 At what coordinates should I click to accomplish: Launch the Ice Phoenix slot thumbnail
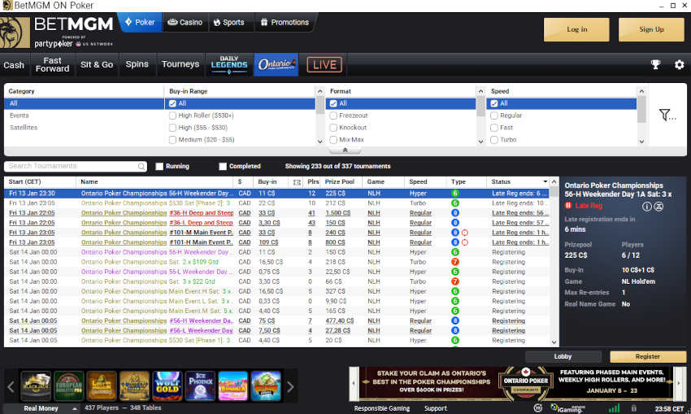pos(200,386)
